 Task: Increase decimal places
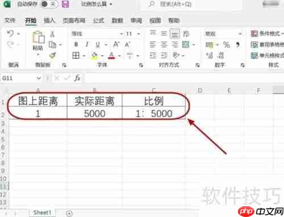coord(210,56)
